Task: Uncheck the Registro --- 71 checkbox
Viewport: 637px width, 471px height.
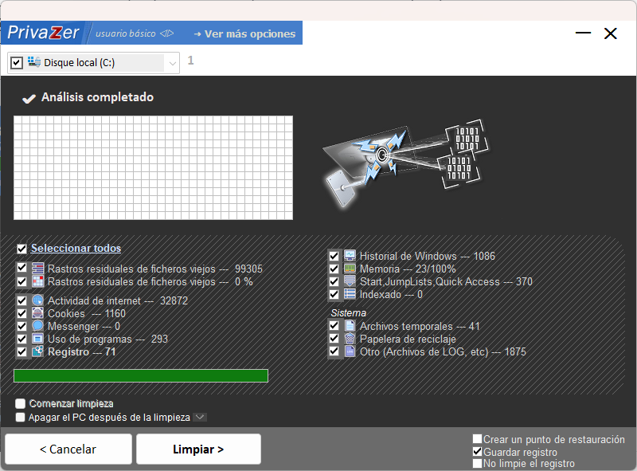Action: click(22, 351)
